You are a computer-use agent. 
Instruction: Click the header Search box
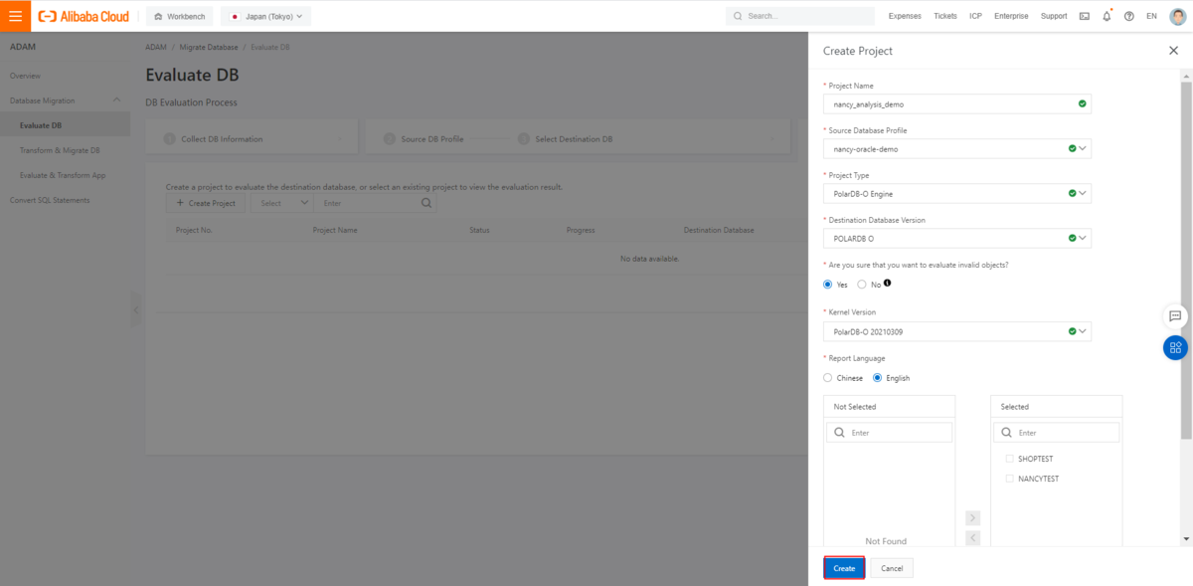[801, 16]
